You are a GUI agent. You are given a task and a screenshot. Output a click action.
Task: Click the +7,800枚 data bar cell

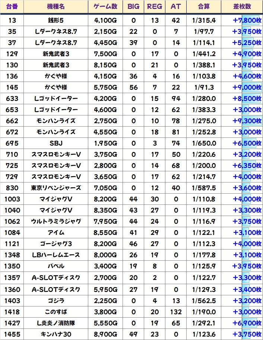(x=247, y=20)
